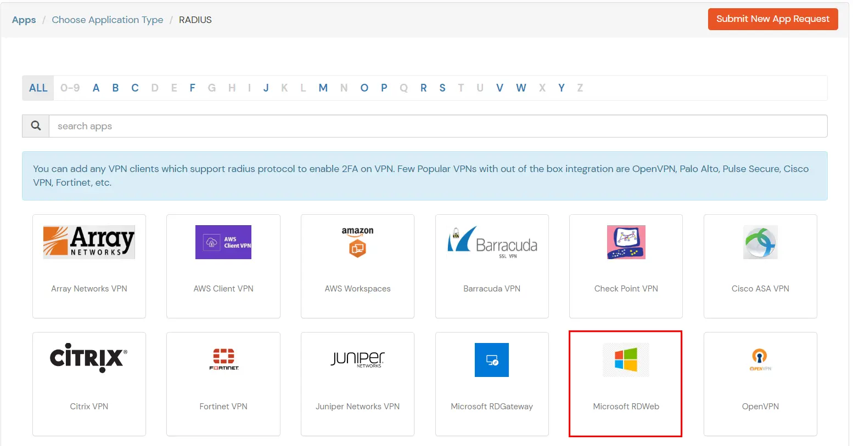Screen dimensions: 853x446
Task: Click the AWS Client VPN purple icon
Action: click(x=223, y=242)
